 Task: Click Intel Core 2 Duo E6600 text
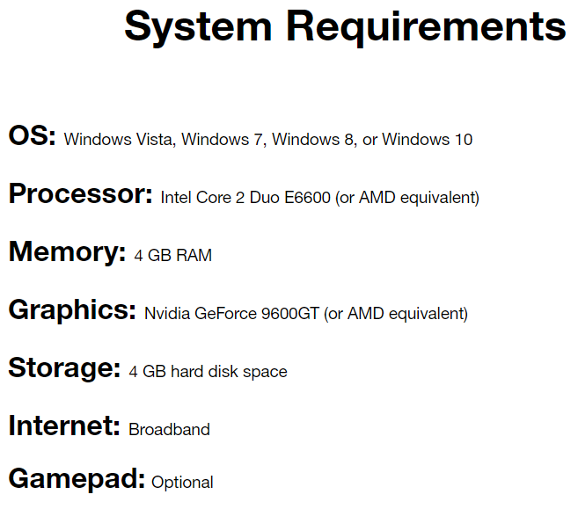tap(245, 198)
